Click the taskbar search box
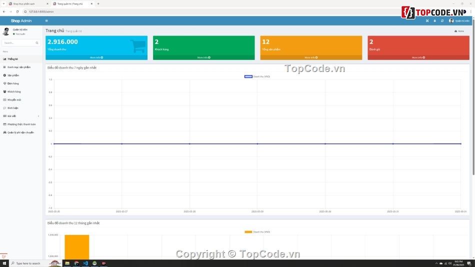The image size is (475, 267). 35,263
